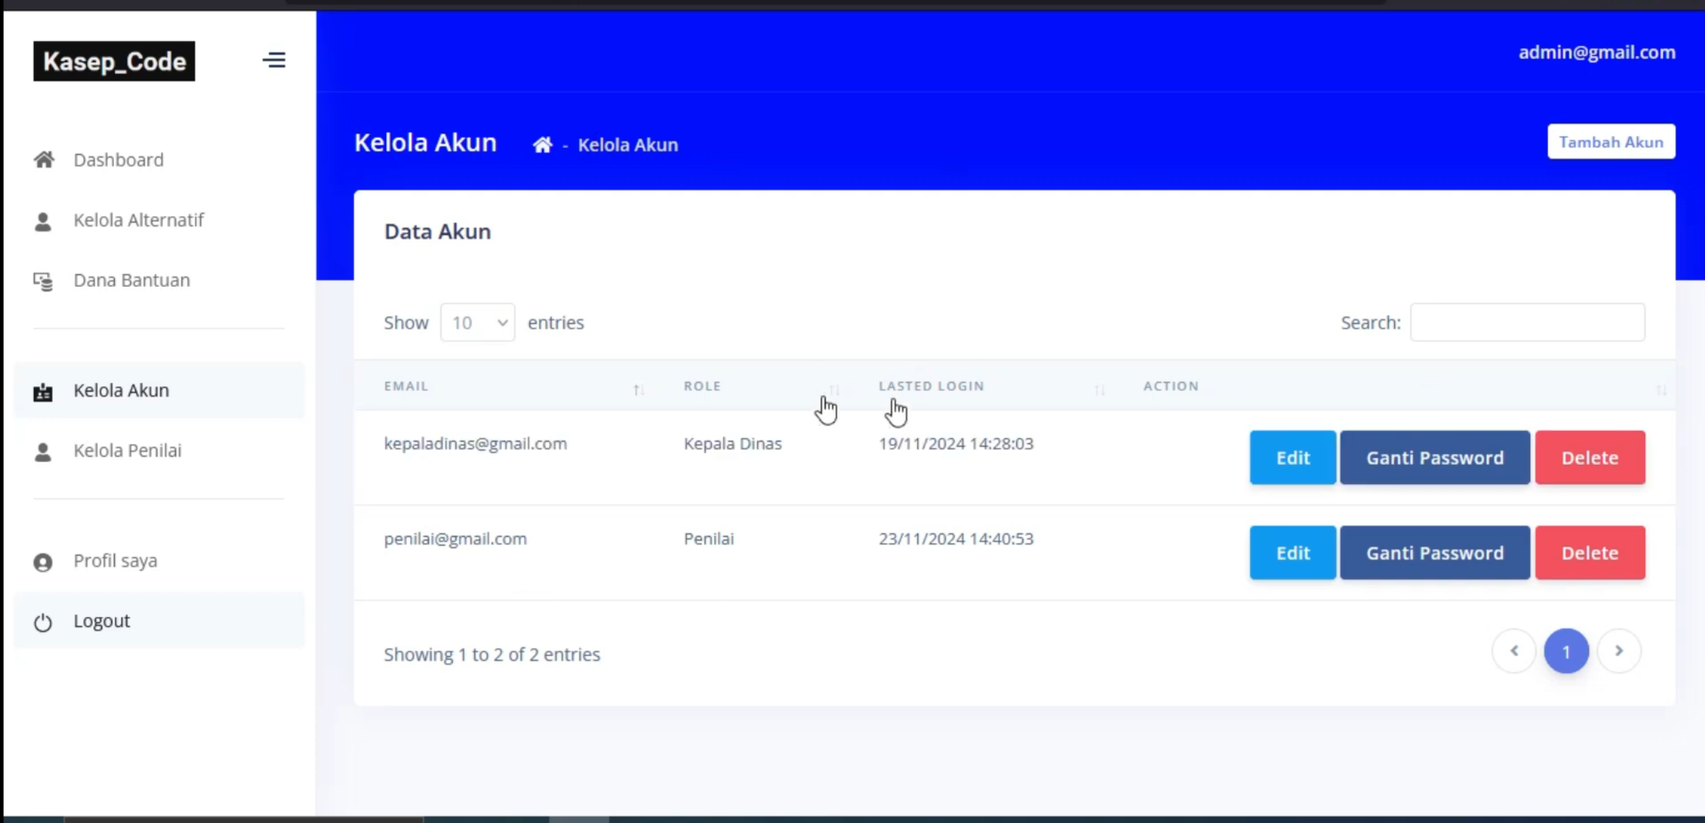Open Profil saya menu item
Viewport: 1705px width, 823px height.
159,561
